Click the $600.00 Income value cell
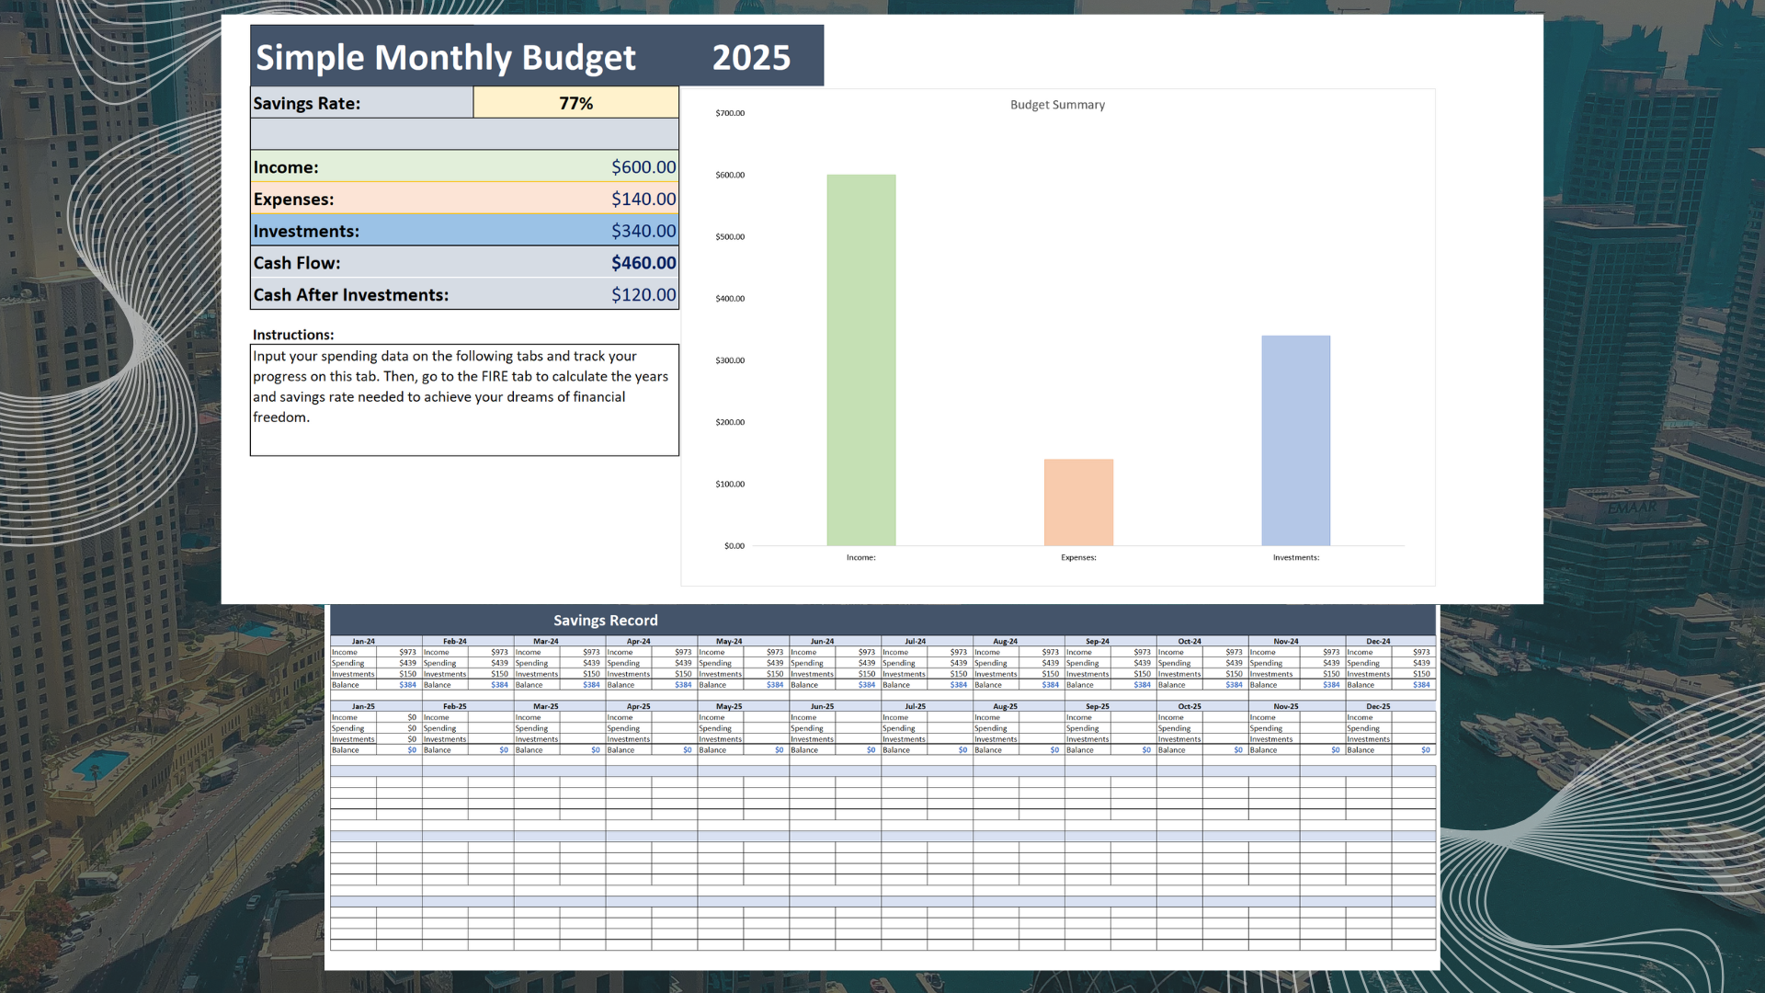This screenshot has width=1765, height=993. click(643, 167)
